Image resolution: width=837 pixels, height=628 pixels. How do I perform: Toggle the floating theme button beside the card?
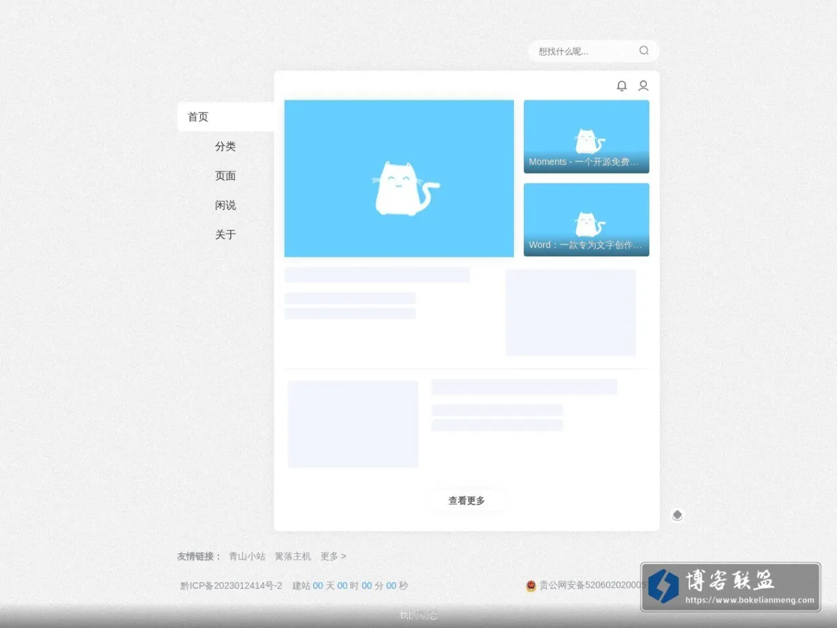click(677, 515)
